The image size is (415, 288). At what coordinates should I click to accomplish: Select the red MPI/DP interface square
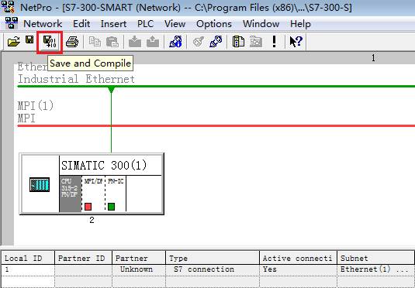tap(88, 207)
